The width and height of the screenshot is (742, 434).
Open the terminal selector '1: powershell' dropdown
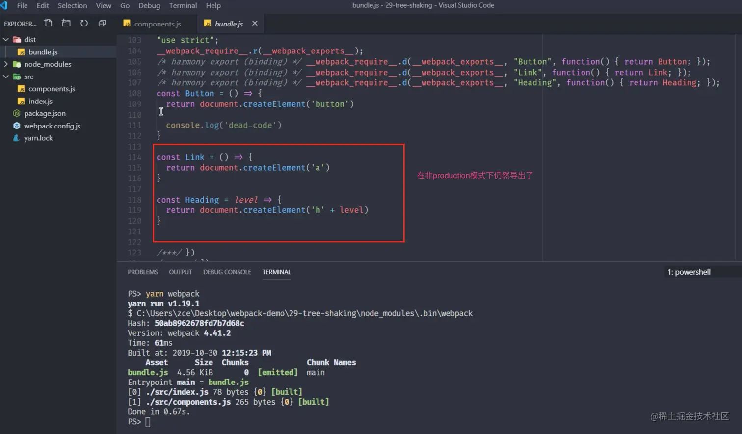[702, 272]
